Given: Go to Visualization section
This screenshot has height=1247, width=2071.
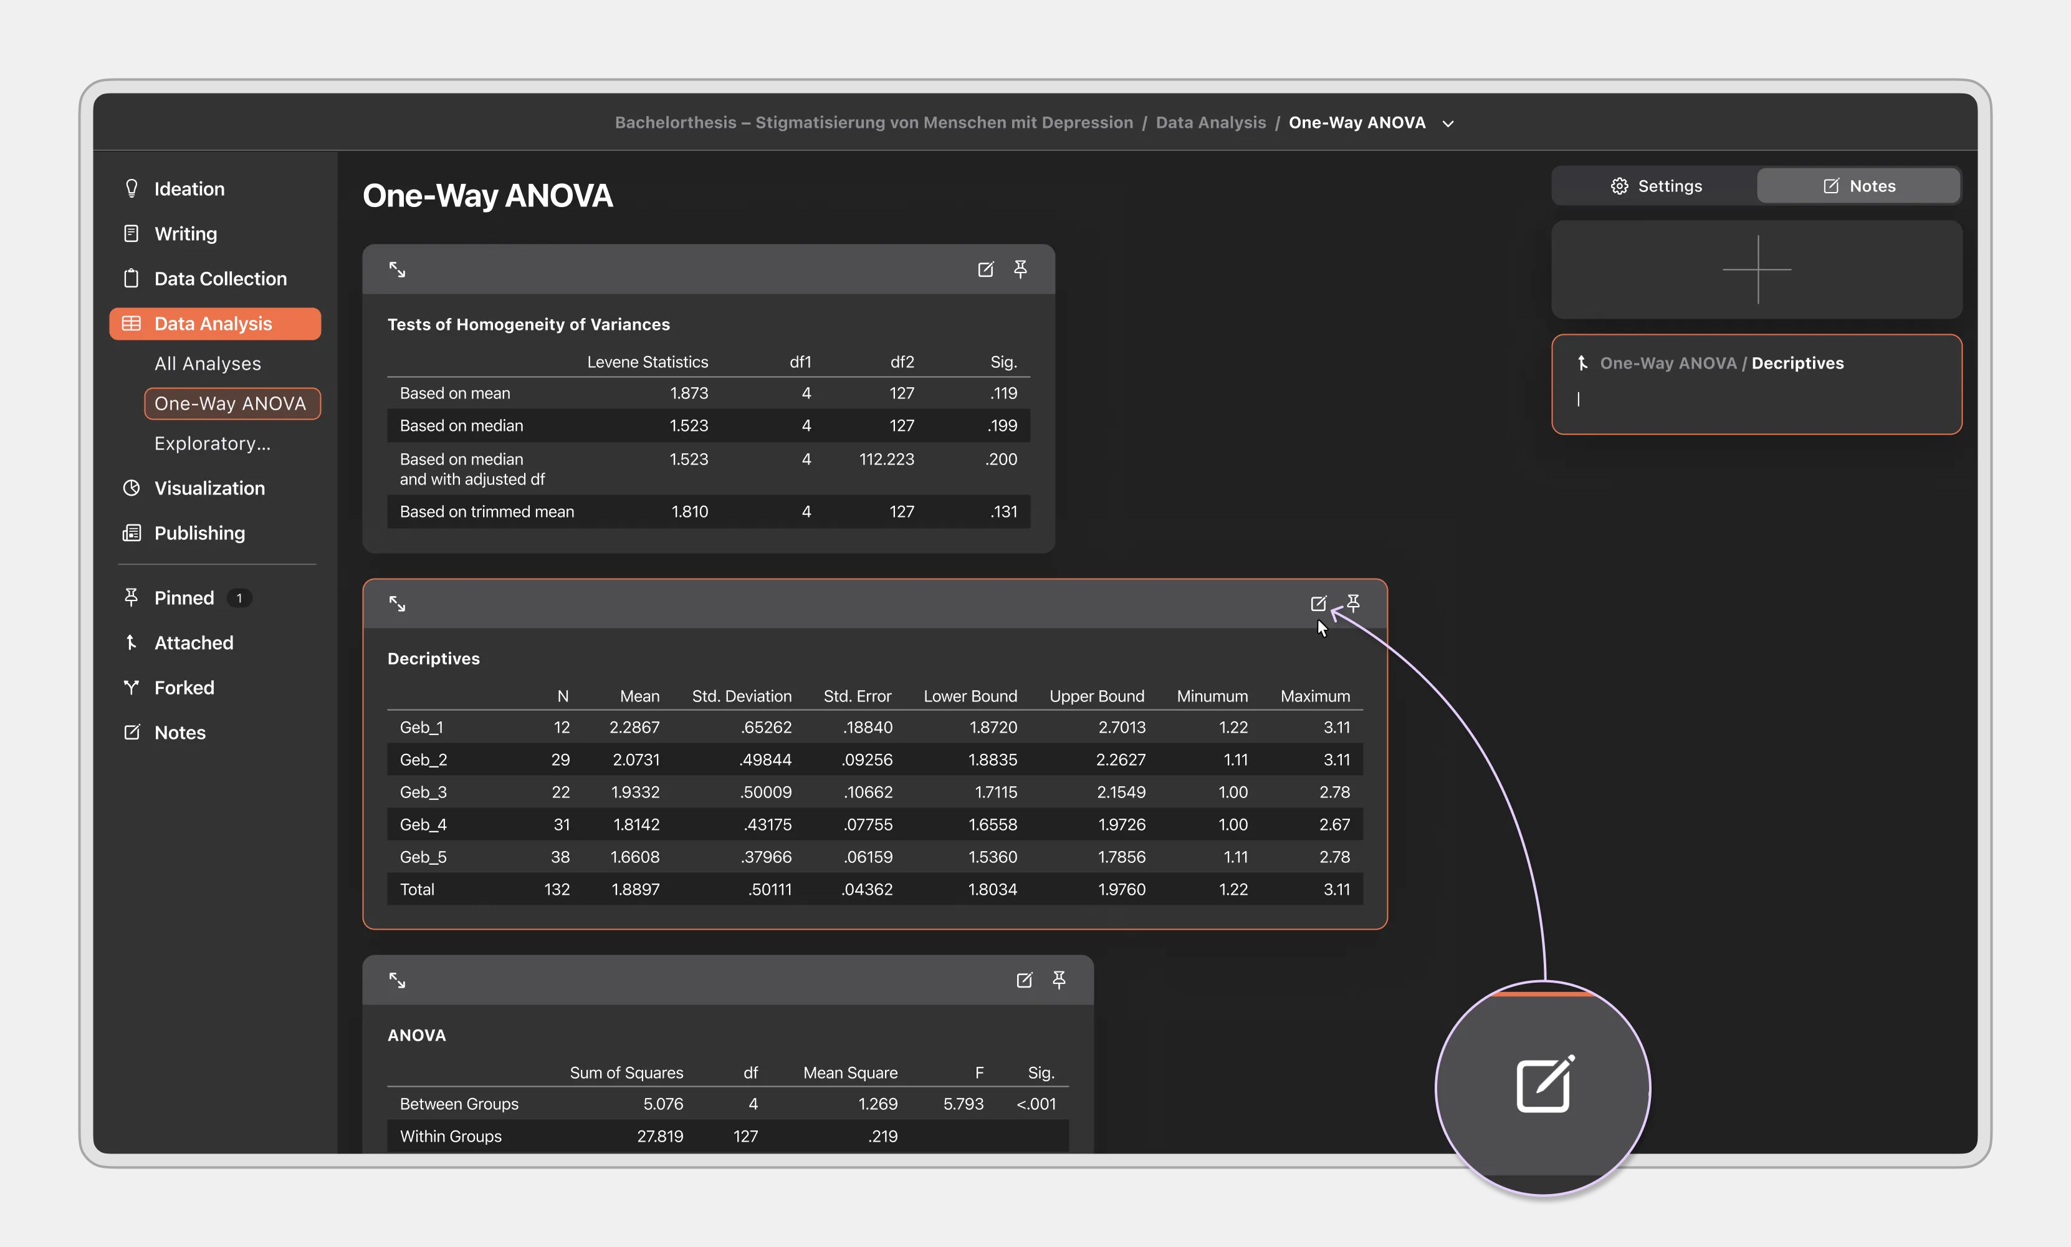Looking at the screenshot, I should [x=209, y=488].
